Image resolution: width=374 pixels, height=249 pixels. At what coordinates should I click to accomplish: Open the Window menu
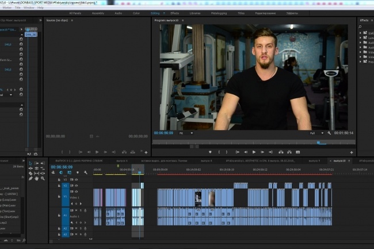(x=29, y=7)
